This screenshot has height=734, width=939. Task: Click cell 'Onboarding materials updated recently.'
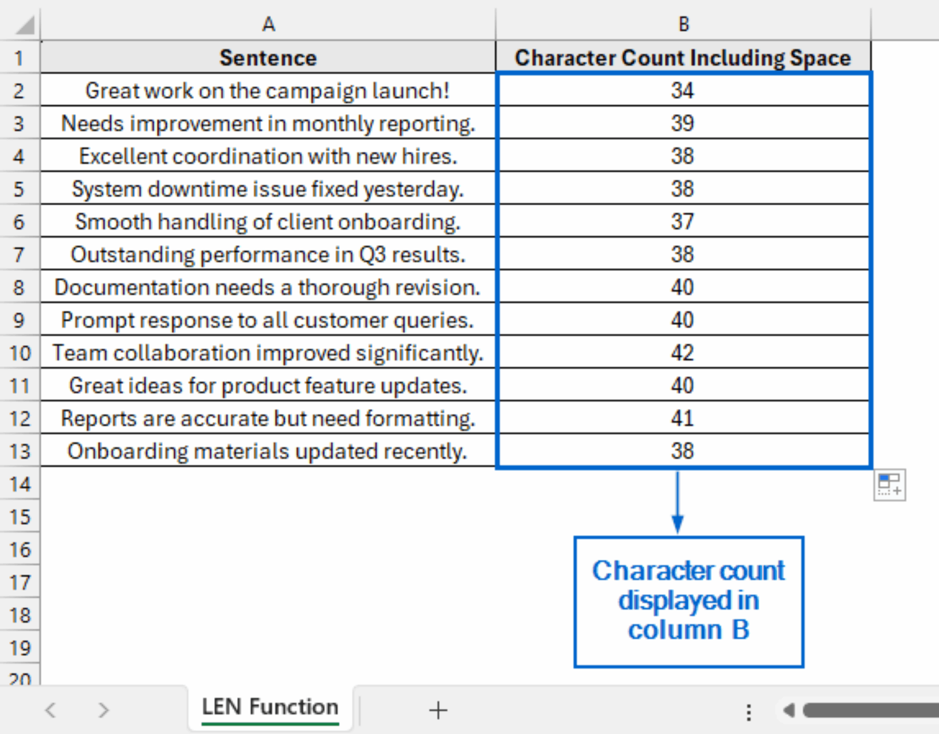pyautogui.click(x=268, y=451)
